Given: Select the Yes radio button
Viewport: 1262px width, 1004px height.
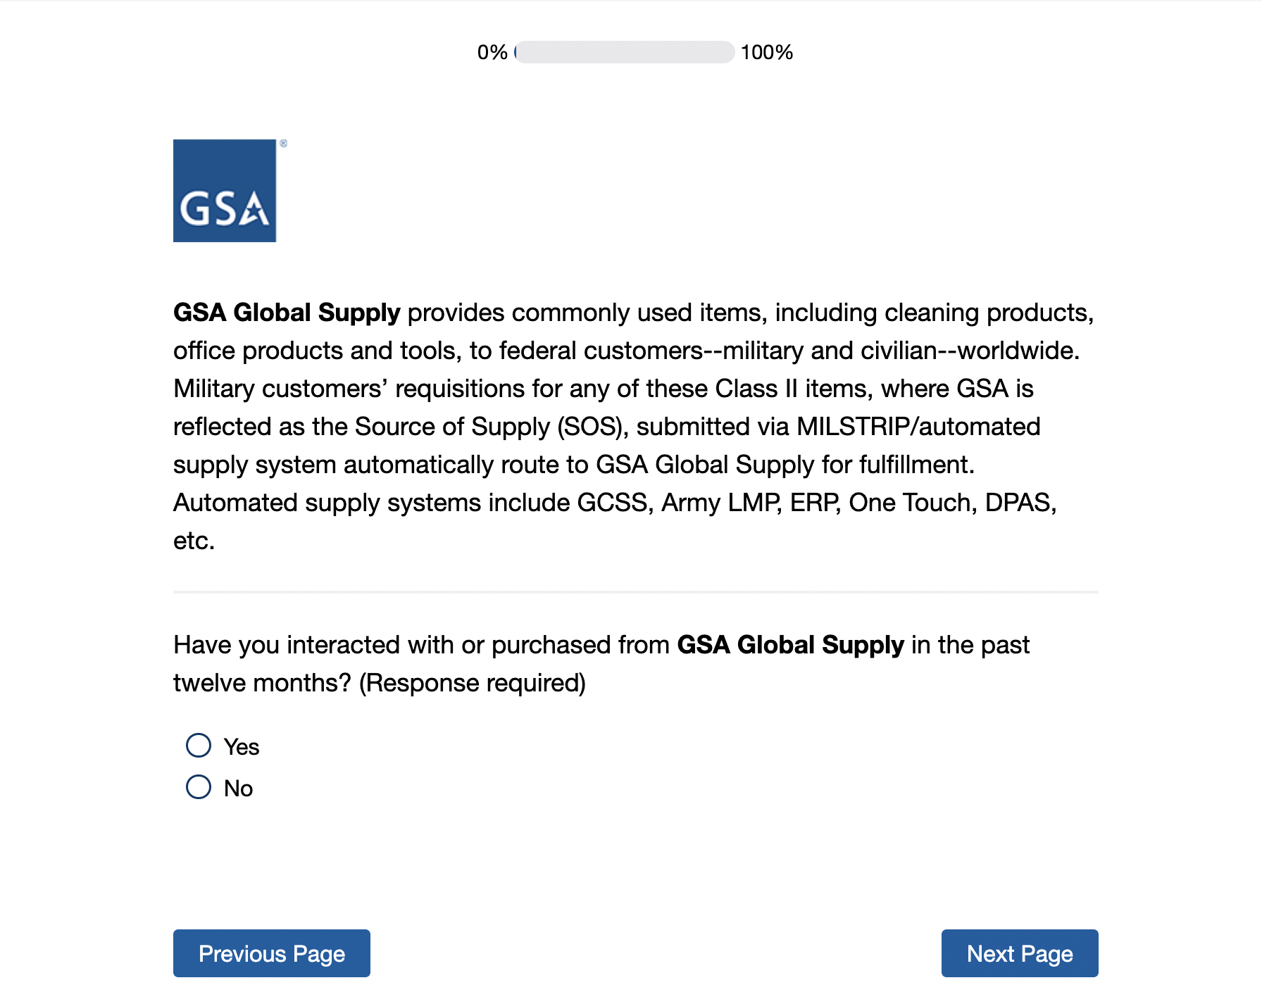Looking at the screenshot, I should tap(199, 746).
